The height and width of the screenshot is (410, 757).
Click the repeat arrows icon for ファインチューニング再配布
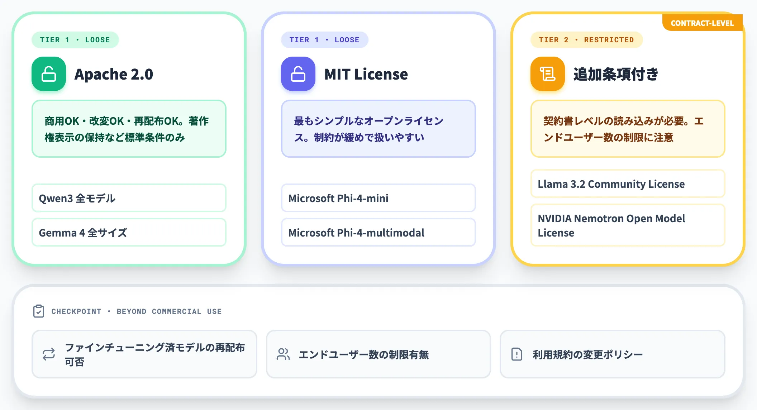coord(49,354)
